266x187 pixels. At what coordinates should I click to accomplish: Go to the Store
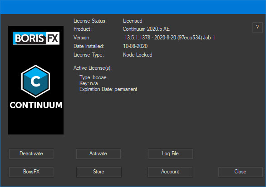point(99,172)
